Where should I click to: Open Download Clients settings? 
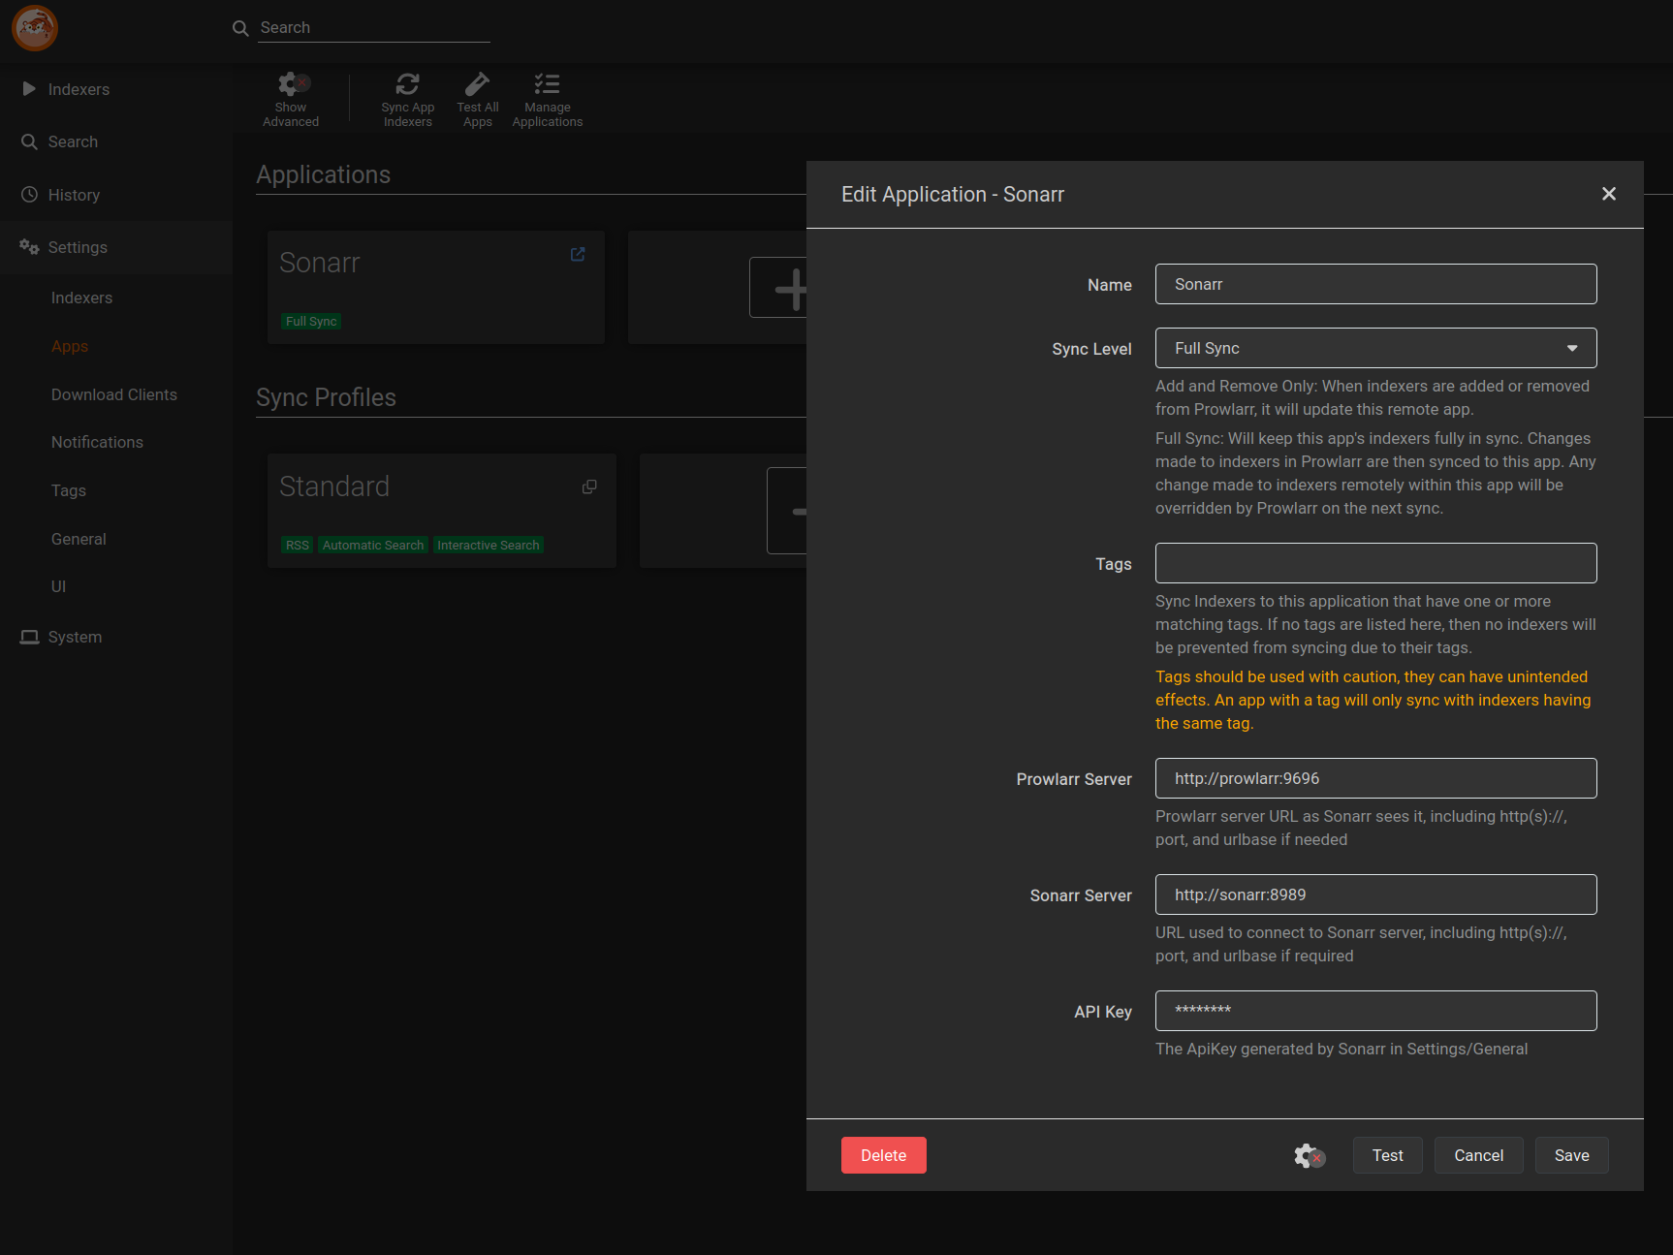click(114, 394)
